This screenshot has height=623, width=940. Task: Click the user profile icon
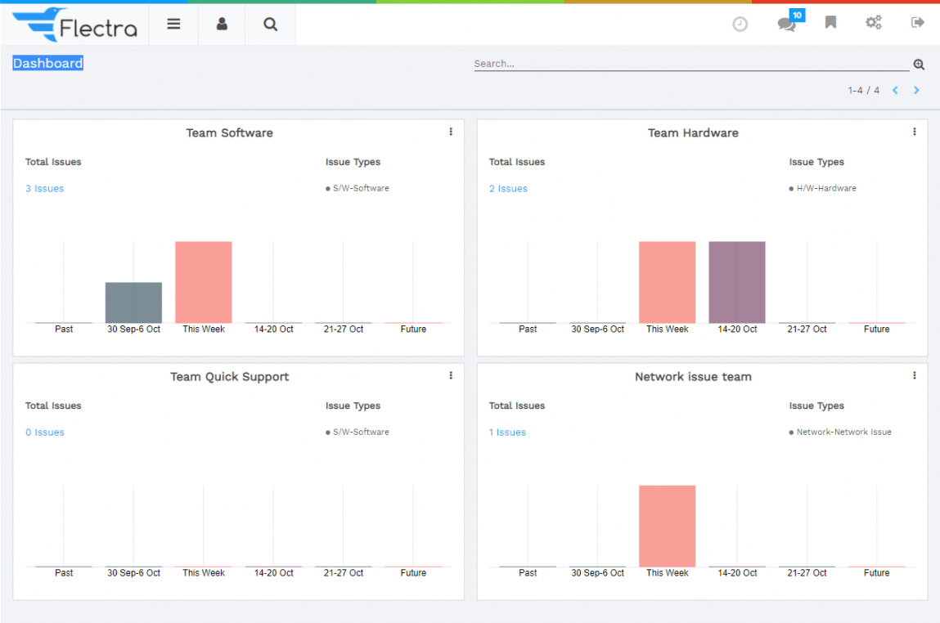point(221,24)
